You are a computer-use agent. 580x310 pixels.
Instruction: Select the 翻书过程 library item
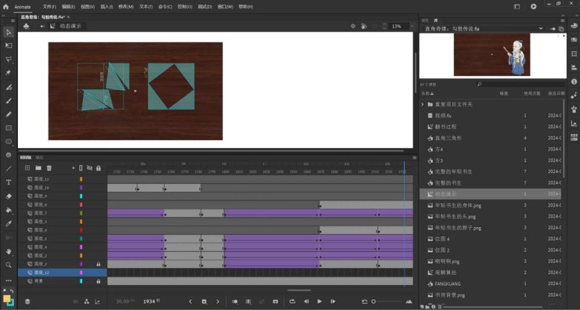click(x=445, y=126)
